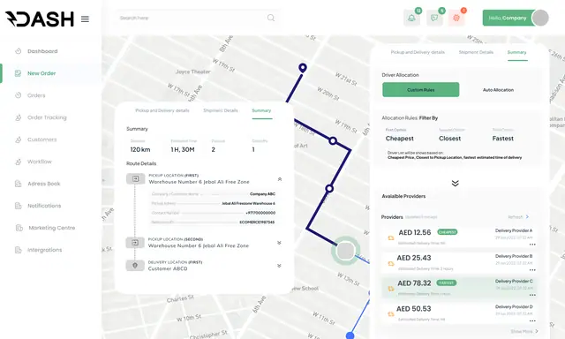Click the Order Tracking sidebar icon

coord(18,117)
